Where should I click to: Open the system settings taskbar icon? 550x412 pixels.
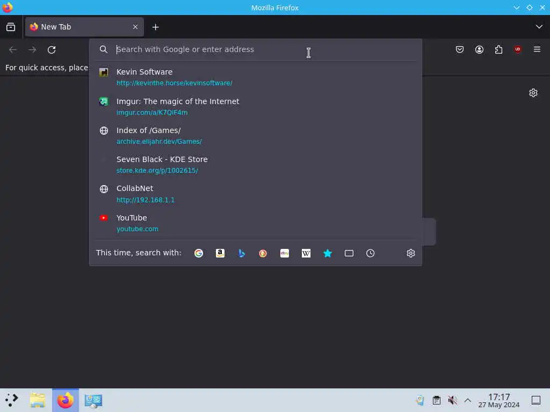pyautogui.click(x=93, y=400)
